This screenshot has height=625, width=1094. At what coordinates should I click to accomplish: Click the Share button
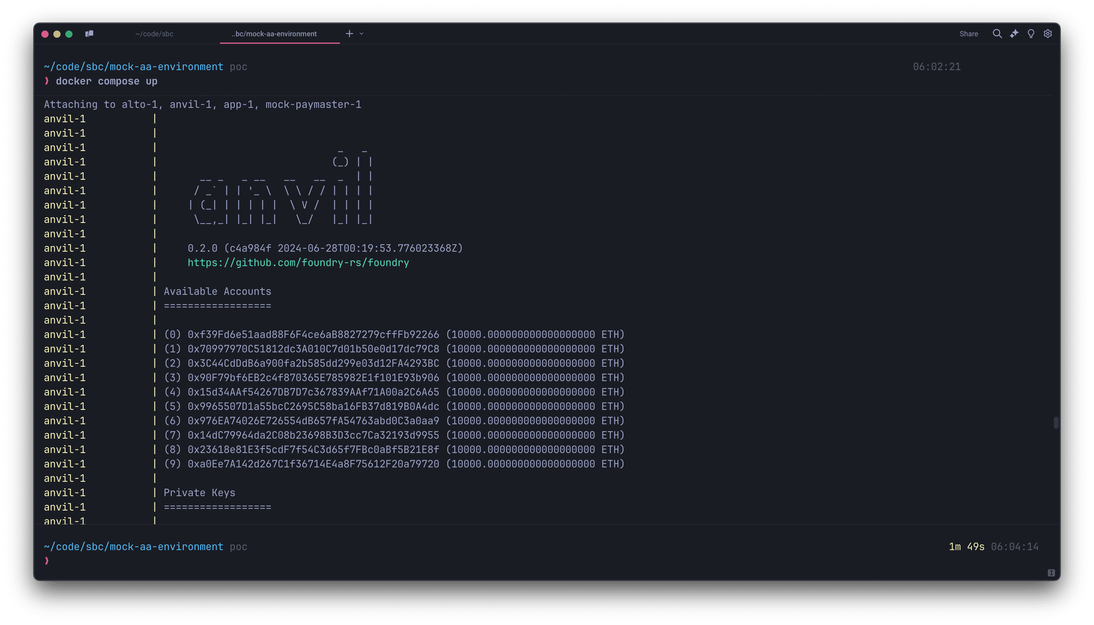[969, 34]
